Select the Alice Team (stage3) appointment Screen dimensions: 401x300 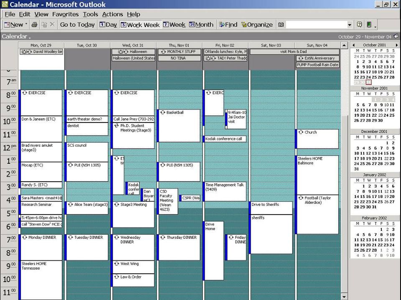87,208
